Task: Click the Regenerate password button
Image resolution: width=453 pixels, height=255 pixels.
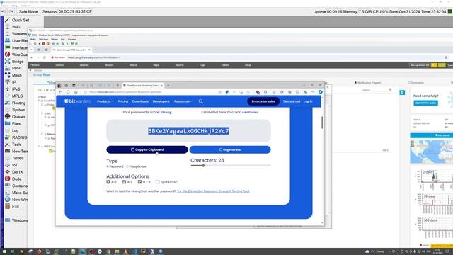Action: 230,149
